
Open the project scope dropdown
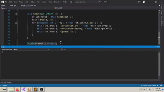(27, 8)
